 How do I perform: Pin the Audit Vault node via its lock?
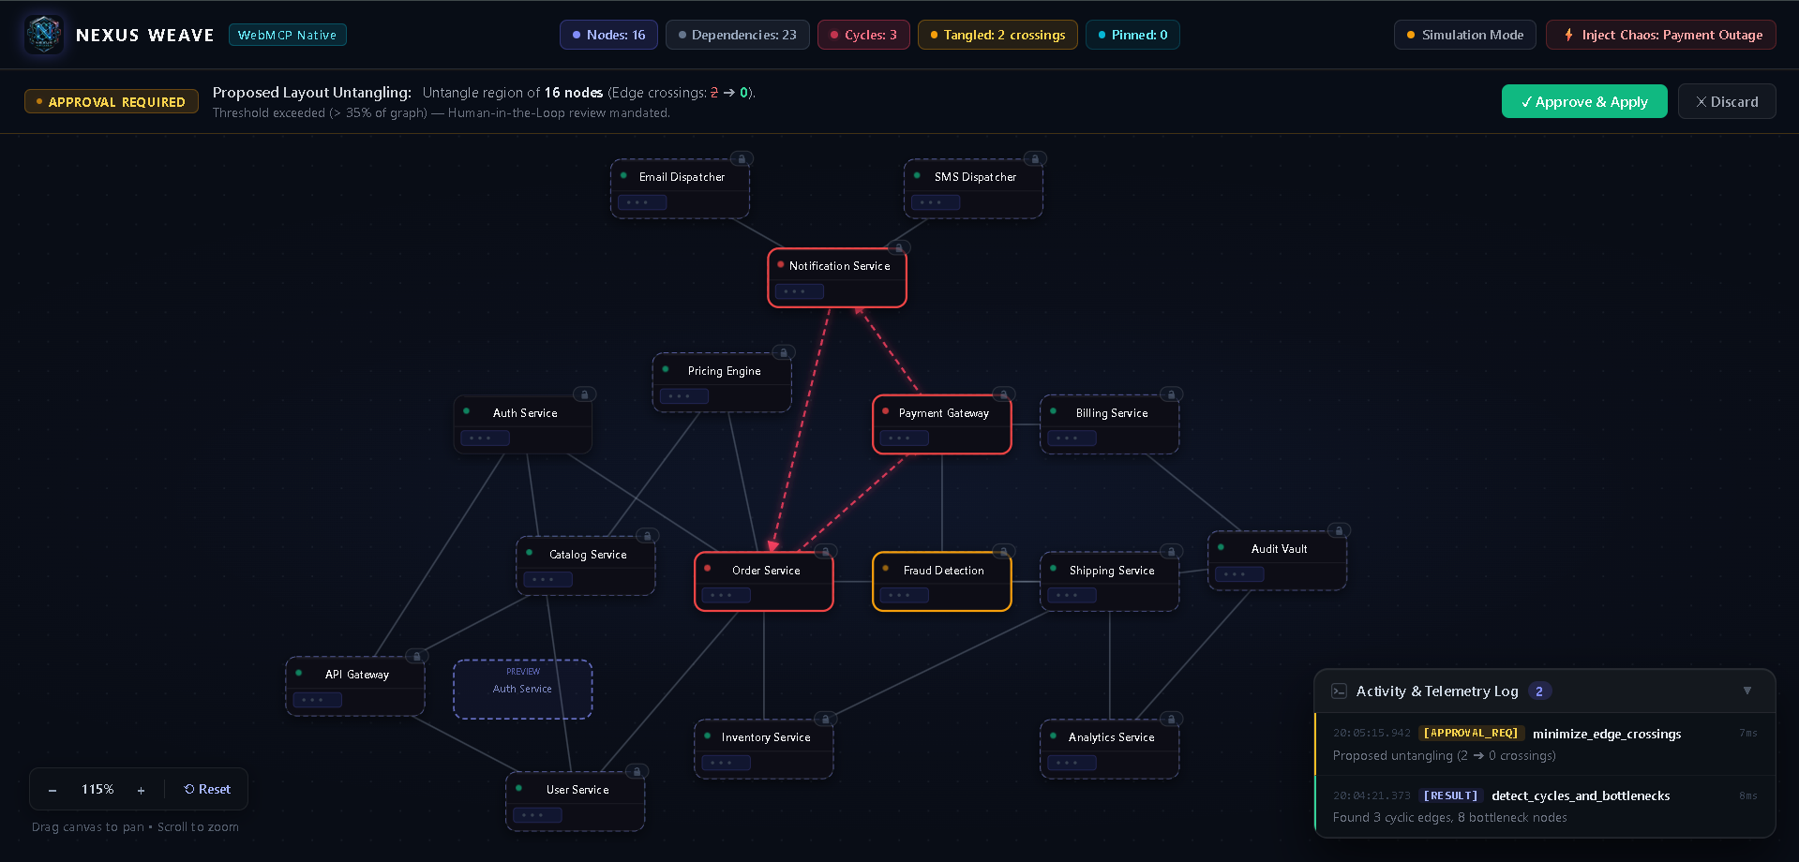point(1340,531)
